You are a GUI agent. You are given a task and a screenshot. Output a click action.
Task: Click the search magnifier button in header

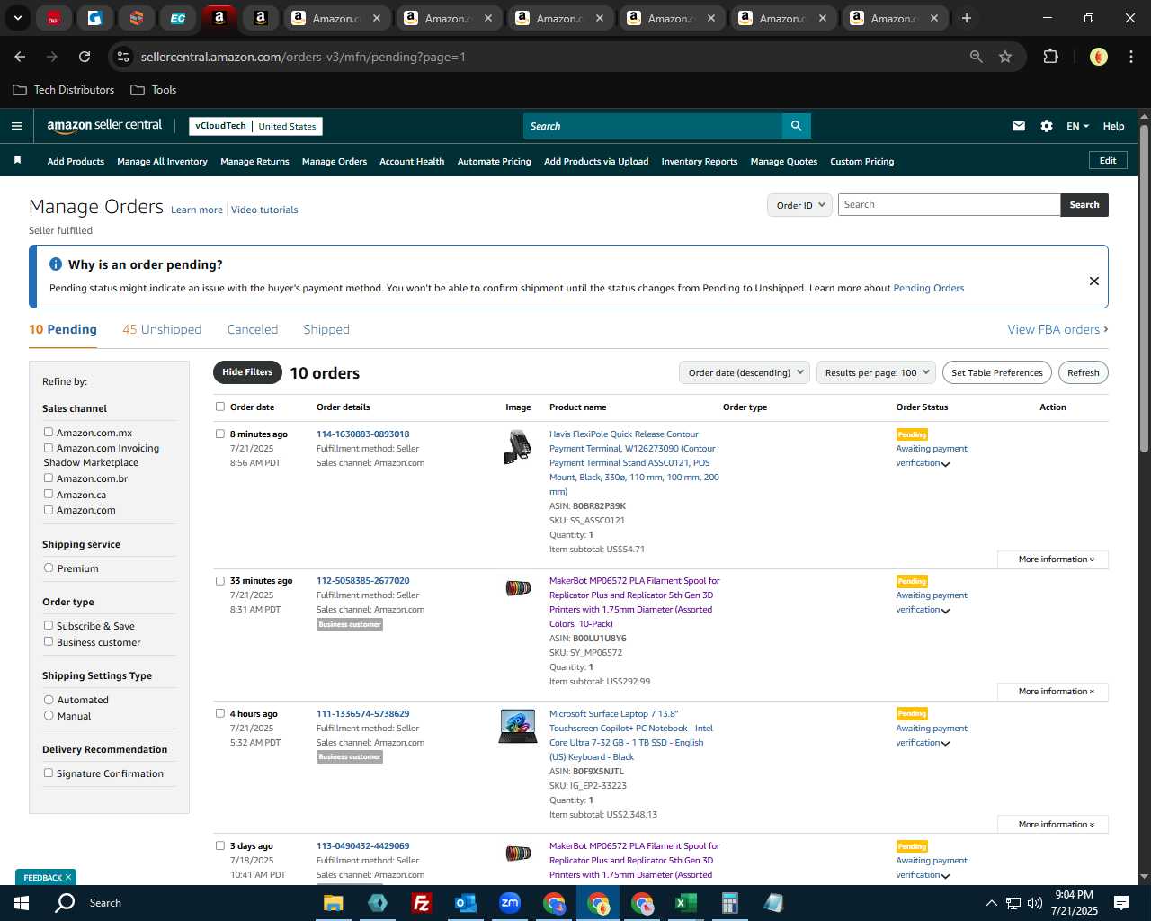[796, 126]
